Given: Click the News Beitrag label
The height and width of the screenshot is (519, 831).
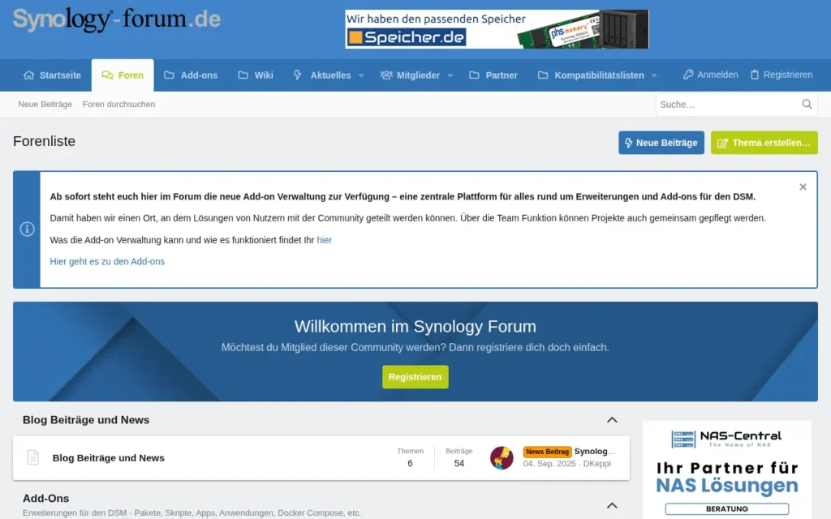Looking at the screenshot, I should 547,452.
